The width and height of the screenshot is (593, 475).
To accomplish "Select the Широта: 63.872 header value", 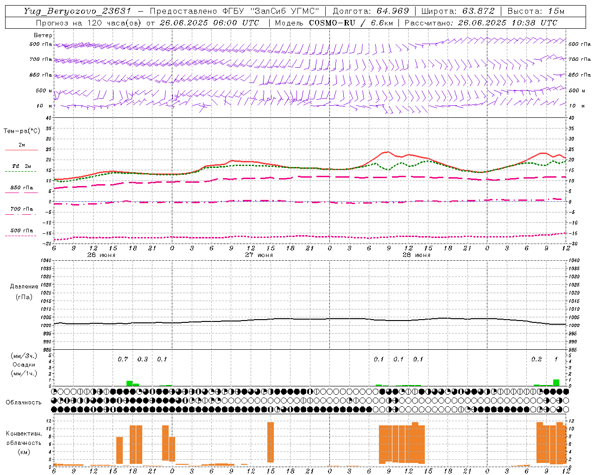I will click(x=458, y=11).
